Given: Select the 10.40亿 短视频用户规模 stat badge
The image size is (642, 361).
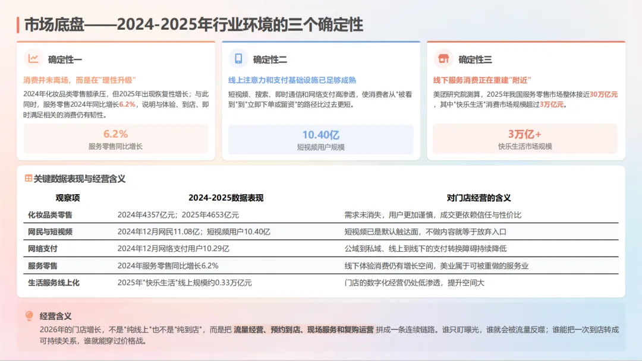Looking at the screenshot, I should tap(321, 138).
